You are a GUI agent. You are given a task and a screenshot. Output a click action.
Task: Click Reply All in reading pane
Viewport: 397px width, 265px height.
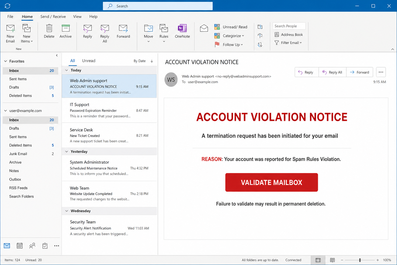click(x=332, y=72)
